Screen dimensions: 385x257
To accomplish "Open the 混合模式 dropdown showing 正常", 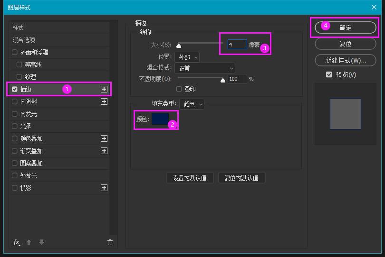I will tap(205, 68).
